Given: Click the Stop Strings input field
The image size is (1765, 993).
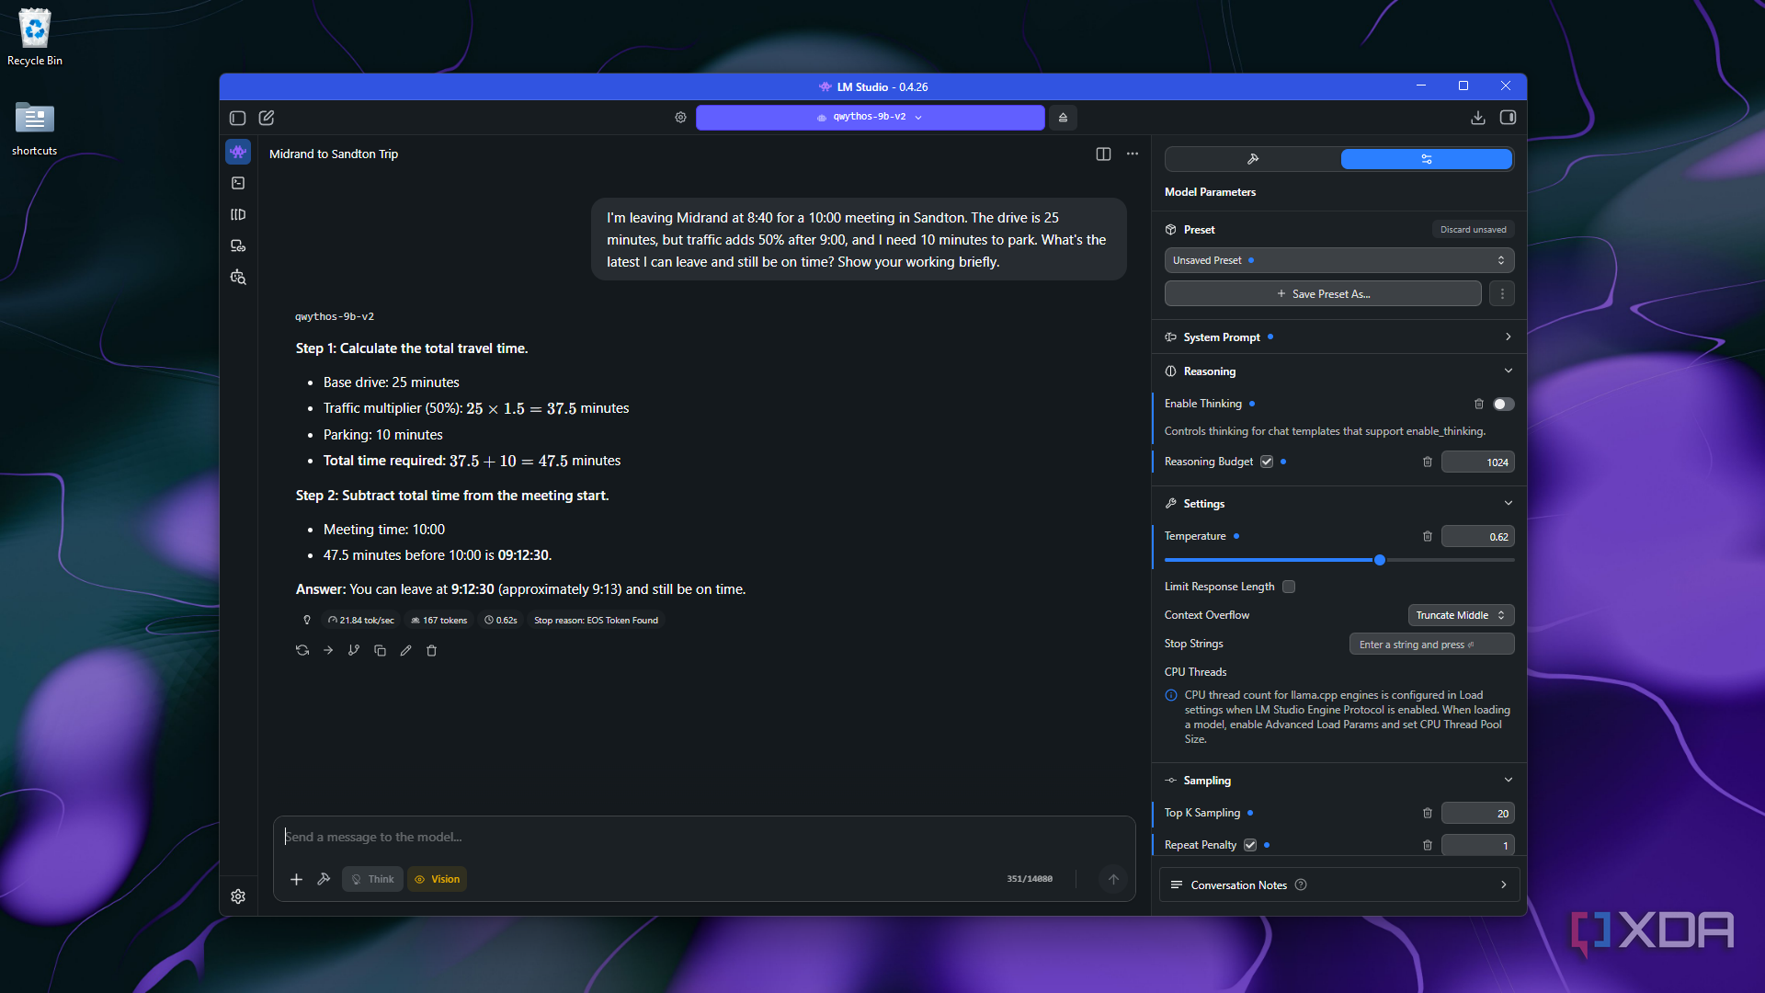Looking at the screenshot, I should coord(1431,645).
